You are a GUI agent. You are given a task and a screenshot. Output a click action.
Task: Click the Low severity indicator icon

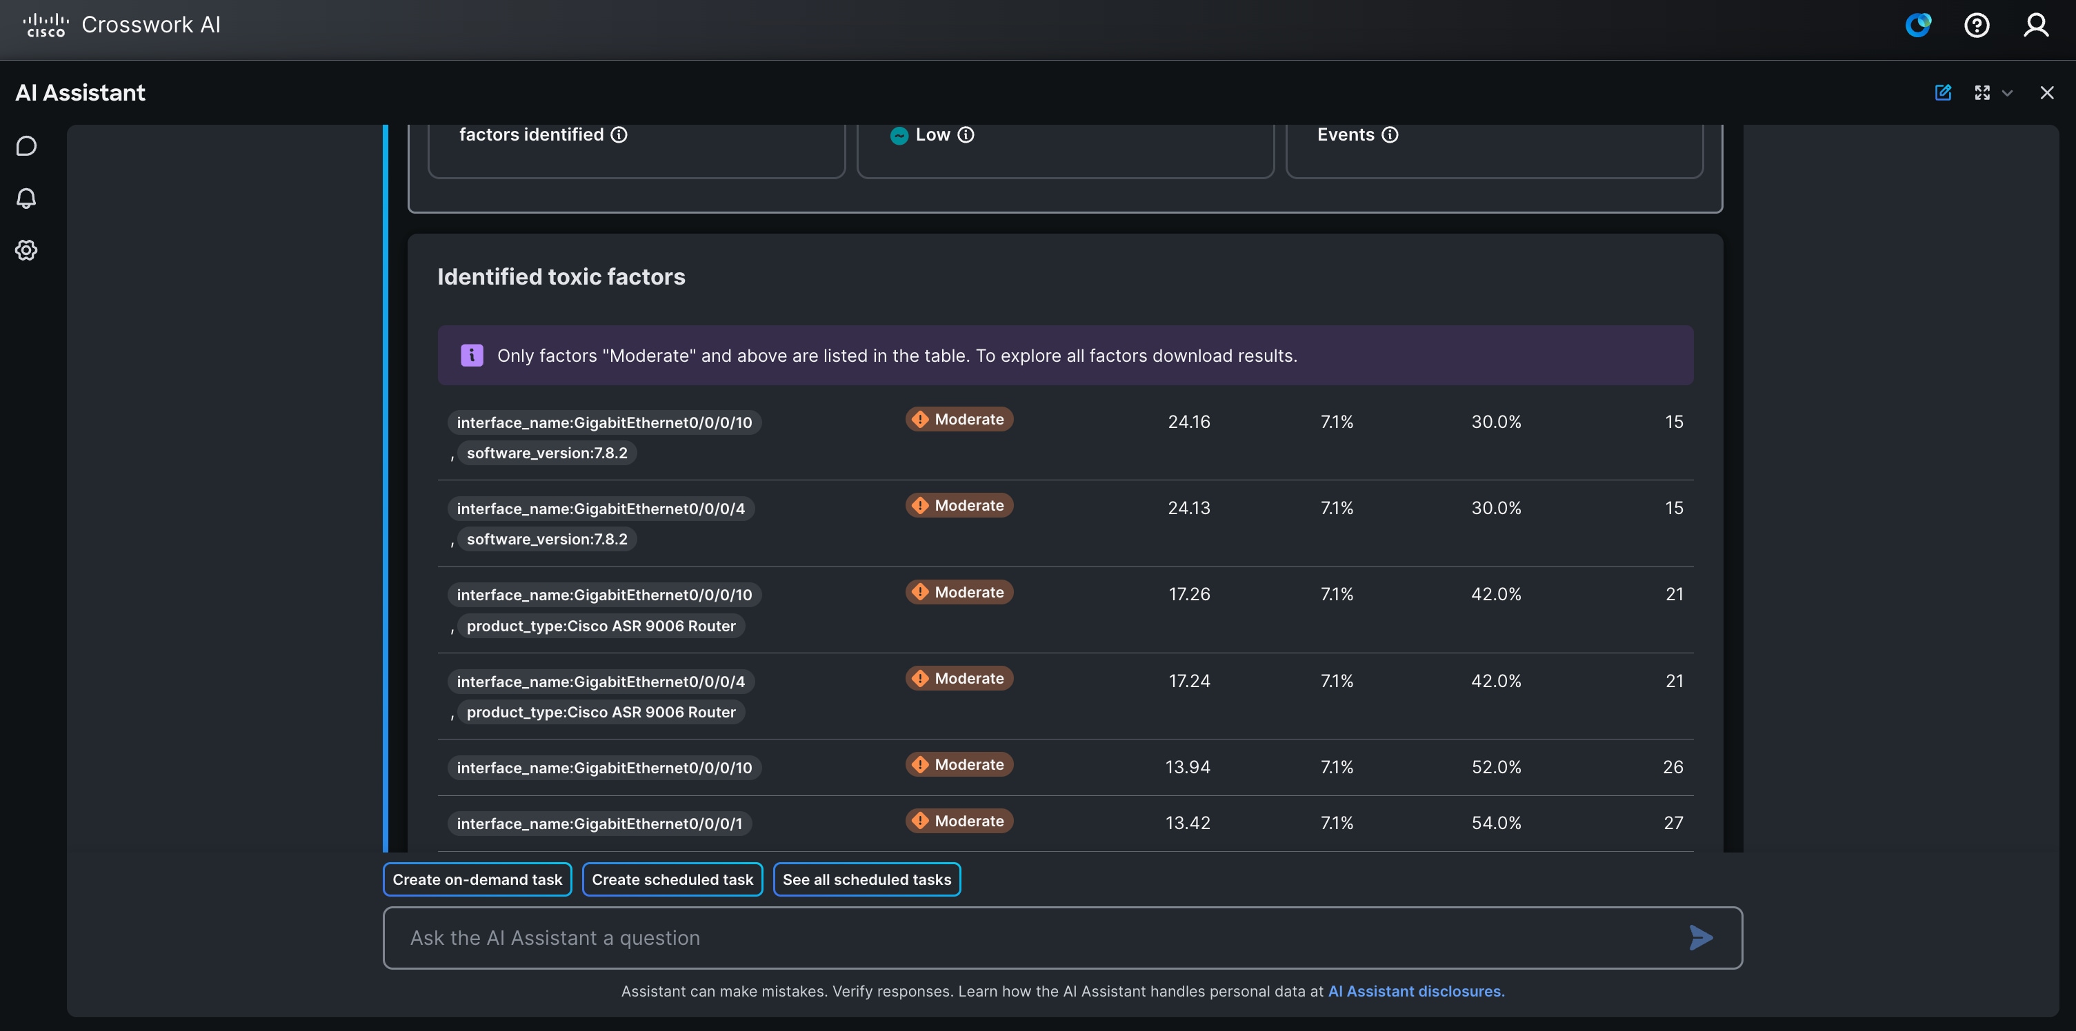pyautogui.click(x=899, y=135)
